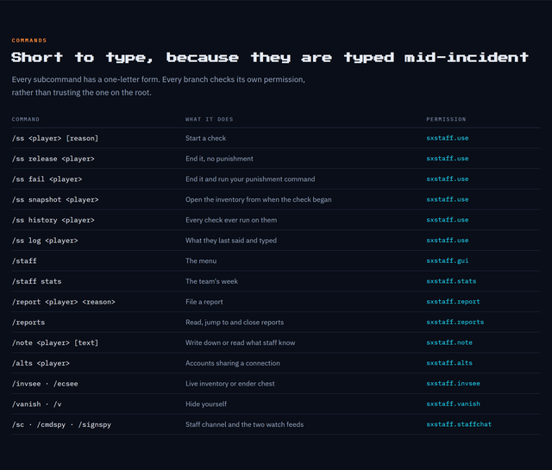Click the '/staff stats' command cell

point(36,281)
